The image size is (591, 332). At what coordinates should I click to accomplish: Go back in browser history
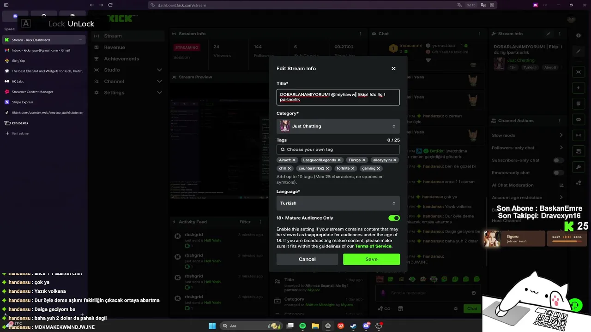point(92,5)
